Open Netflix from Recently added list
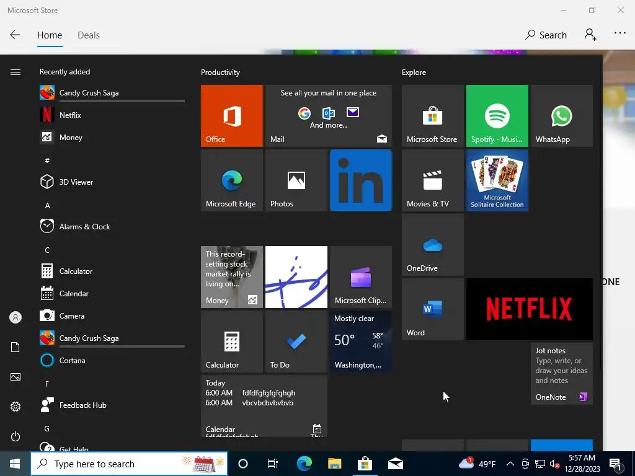 click(112, 115)
